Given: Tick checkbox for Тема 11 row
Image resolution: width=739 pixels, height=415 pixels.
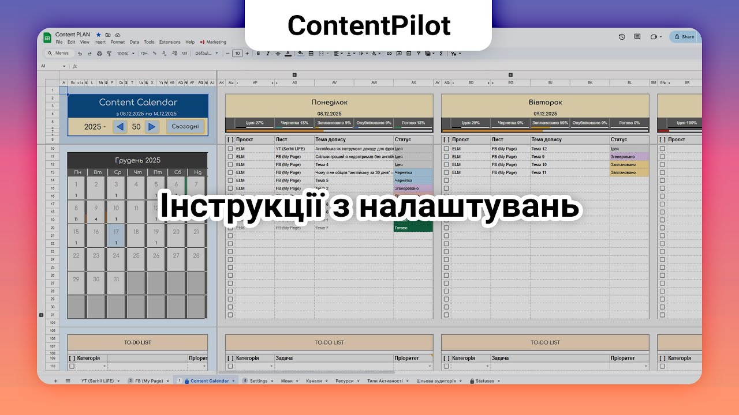Looking at the screenshot, I should [x=446, y=172].
